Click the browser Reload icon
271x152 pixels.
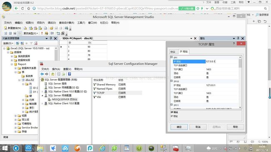click(22, 8)
